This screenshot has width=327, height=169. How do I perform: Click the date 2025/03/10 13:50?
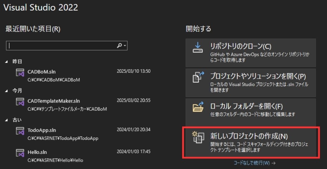pos(134,71)
